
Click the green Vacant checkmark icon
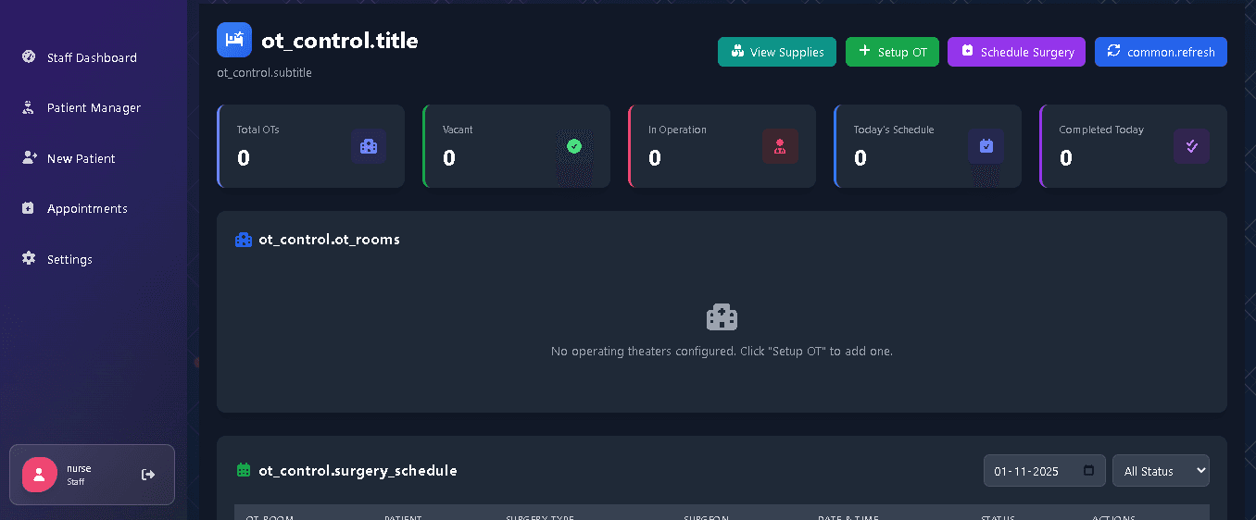[x=574, y=146]
